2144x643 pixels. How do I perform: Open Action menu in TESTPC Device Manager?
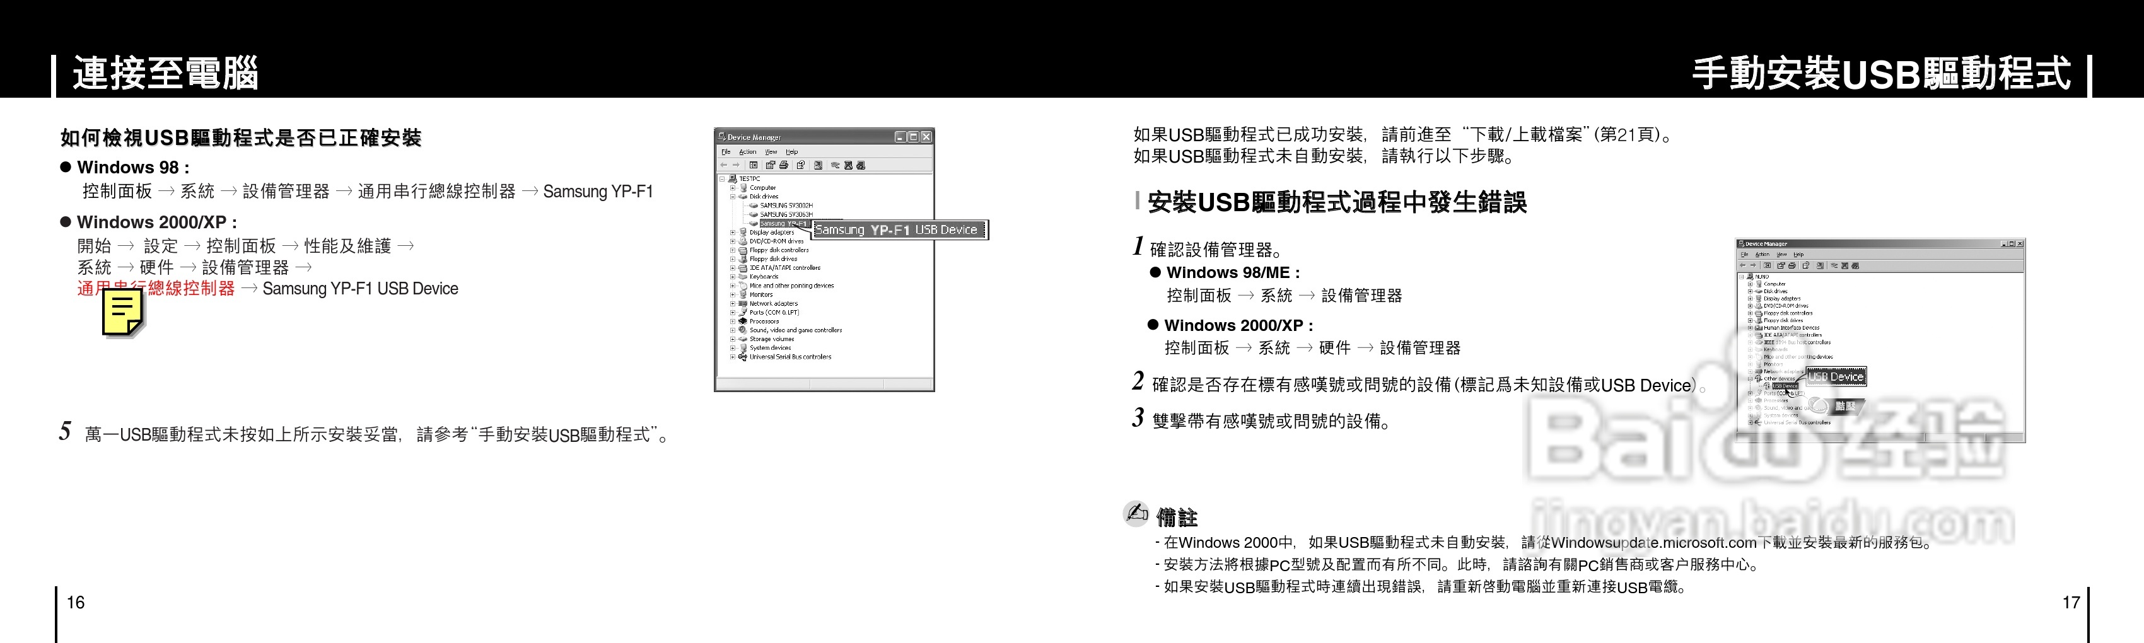tap(749, 152)
